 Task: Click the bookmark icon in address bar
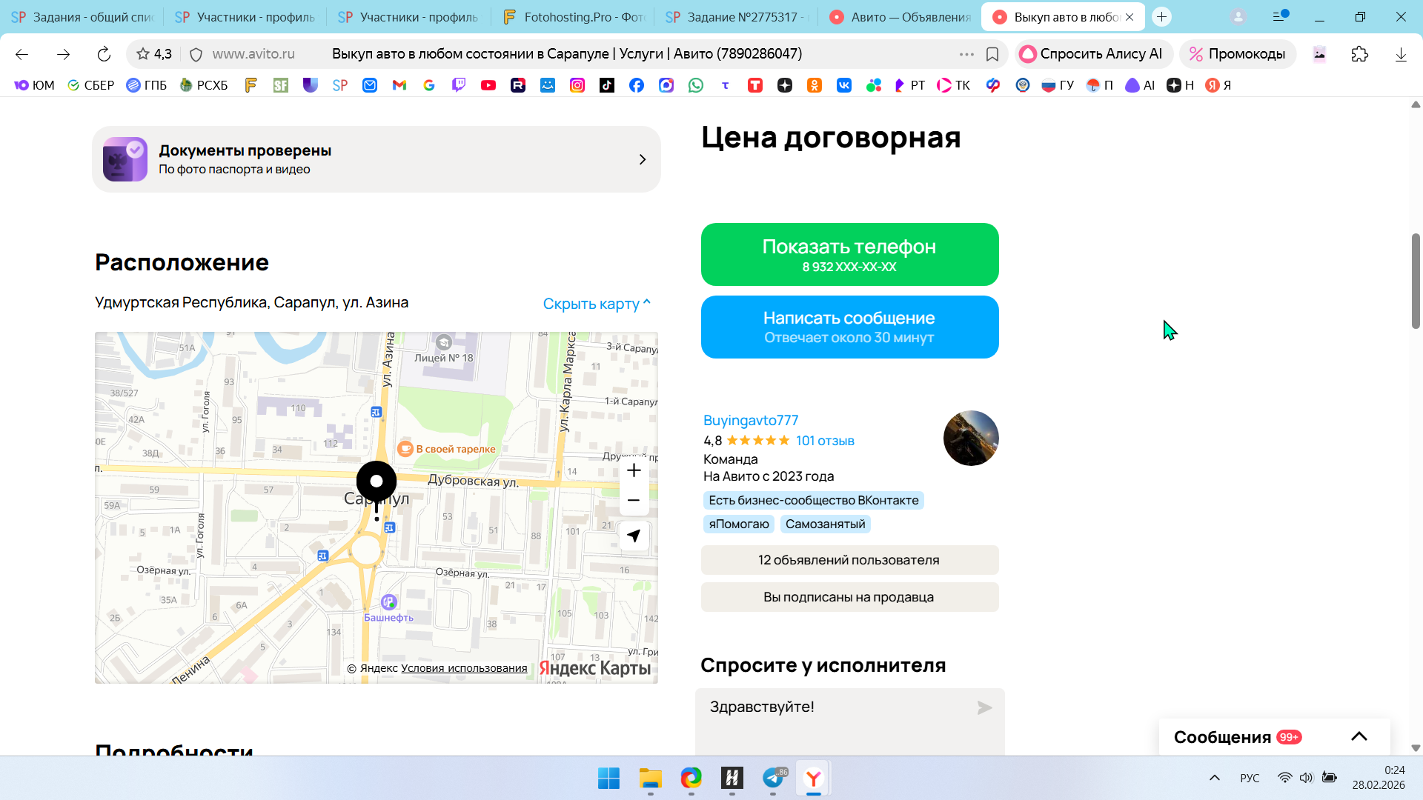(x=992, y=54)
